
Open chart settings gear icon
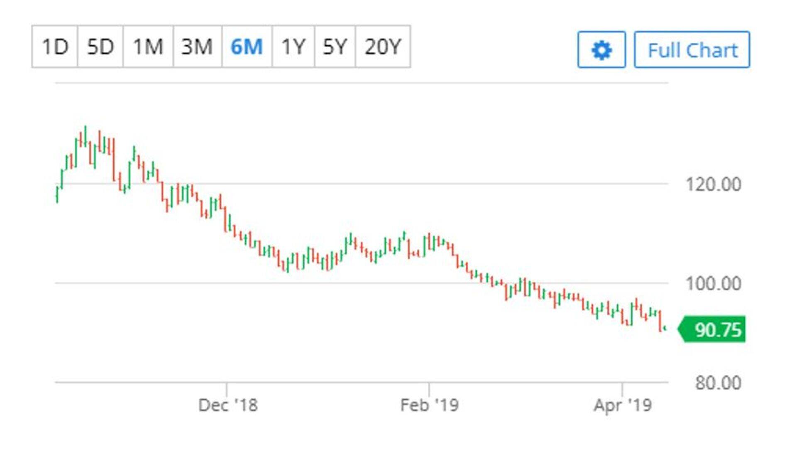pyautogui.click(x=601, y=50)
